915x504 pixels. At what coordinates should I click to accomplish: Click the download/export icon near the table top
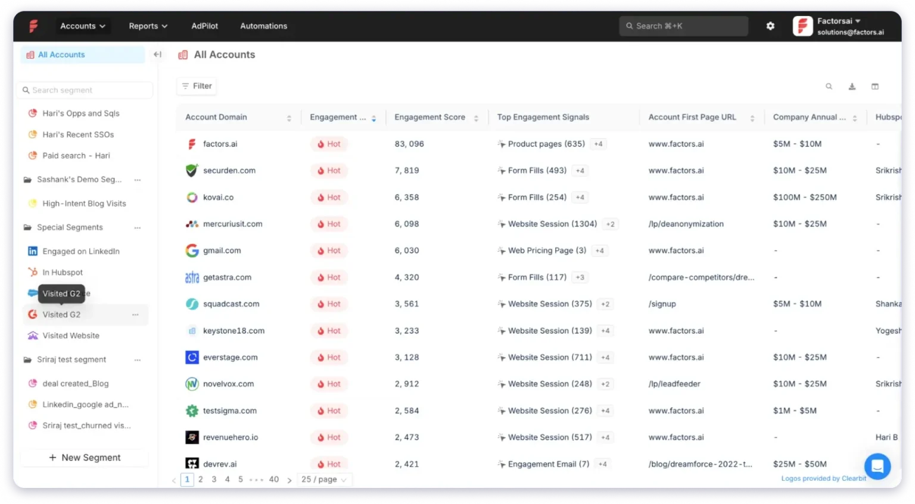[852, 86]
